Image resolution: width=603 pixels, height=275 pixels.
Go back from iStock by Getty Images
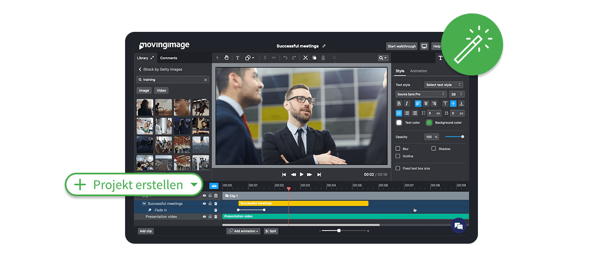click(x=140, y=69)
